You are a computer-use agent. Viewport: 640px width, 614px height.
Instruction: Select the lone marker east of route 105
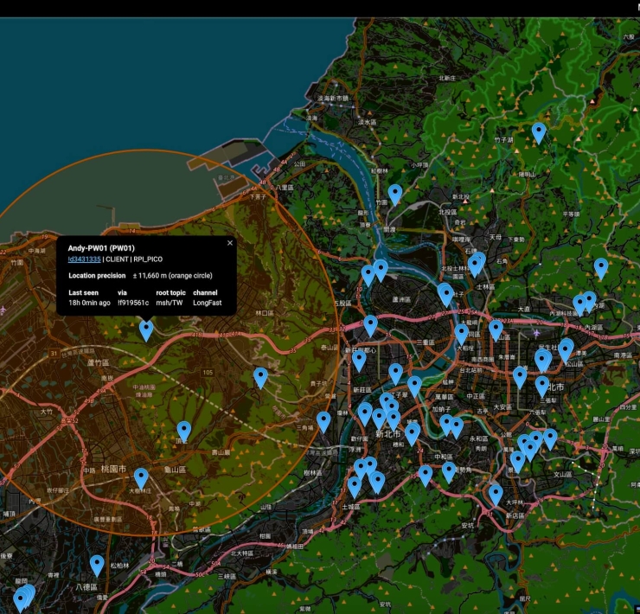260,377
